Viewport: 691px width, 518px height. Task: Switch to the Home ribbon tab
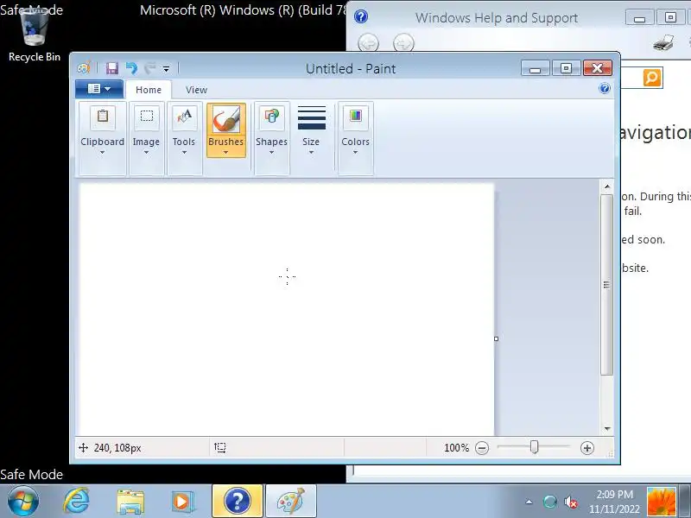[x=149, y=90]
